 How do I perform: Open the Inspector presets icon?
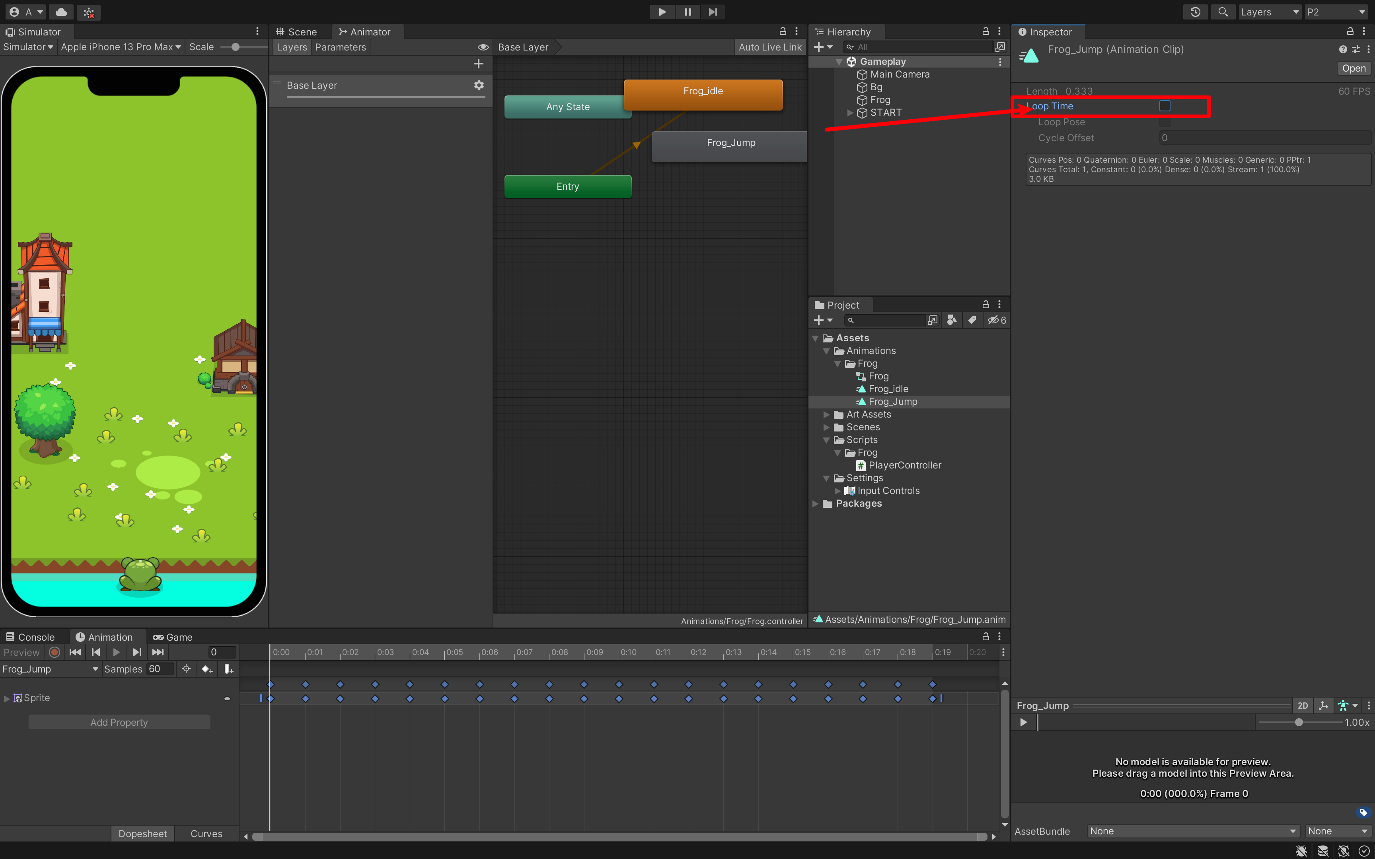coord(1356,49)
